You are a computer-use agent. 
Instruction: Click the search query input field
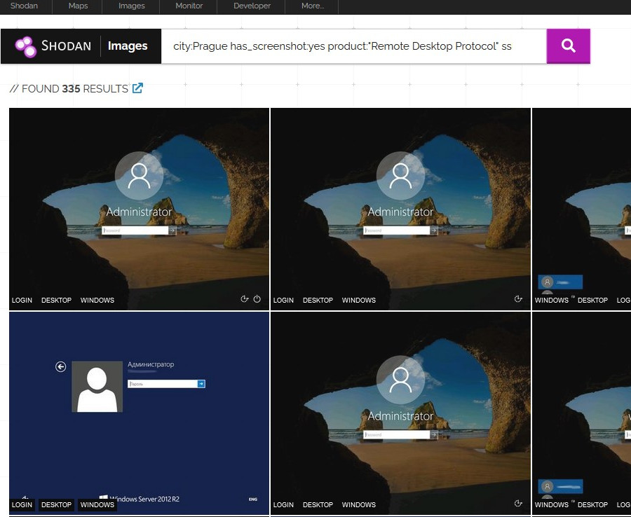tap(354, 46)
